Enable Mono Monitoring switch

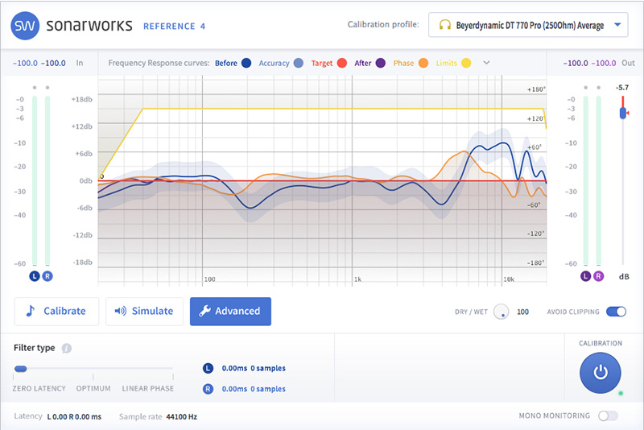pos(608,416)
